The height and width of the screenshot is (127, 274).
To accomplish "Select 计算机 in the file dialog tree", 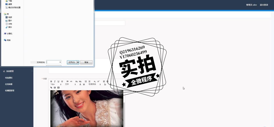I will (8, 34).
